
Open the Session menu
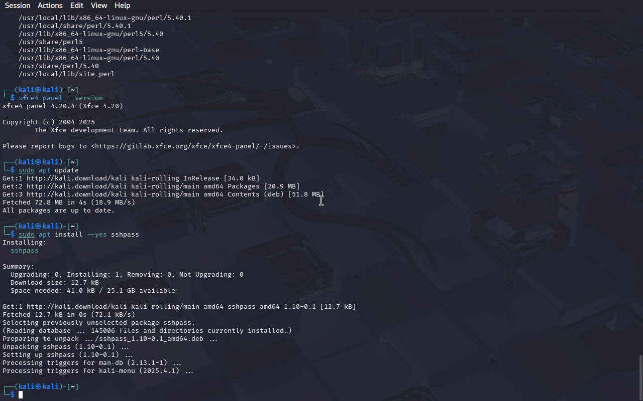18,6
